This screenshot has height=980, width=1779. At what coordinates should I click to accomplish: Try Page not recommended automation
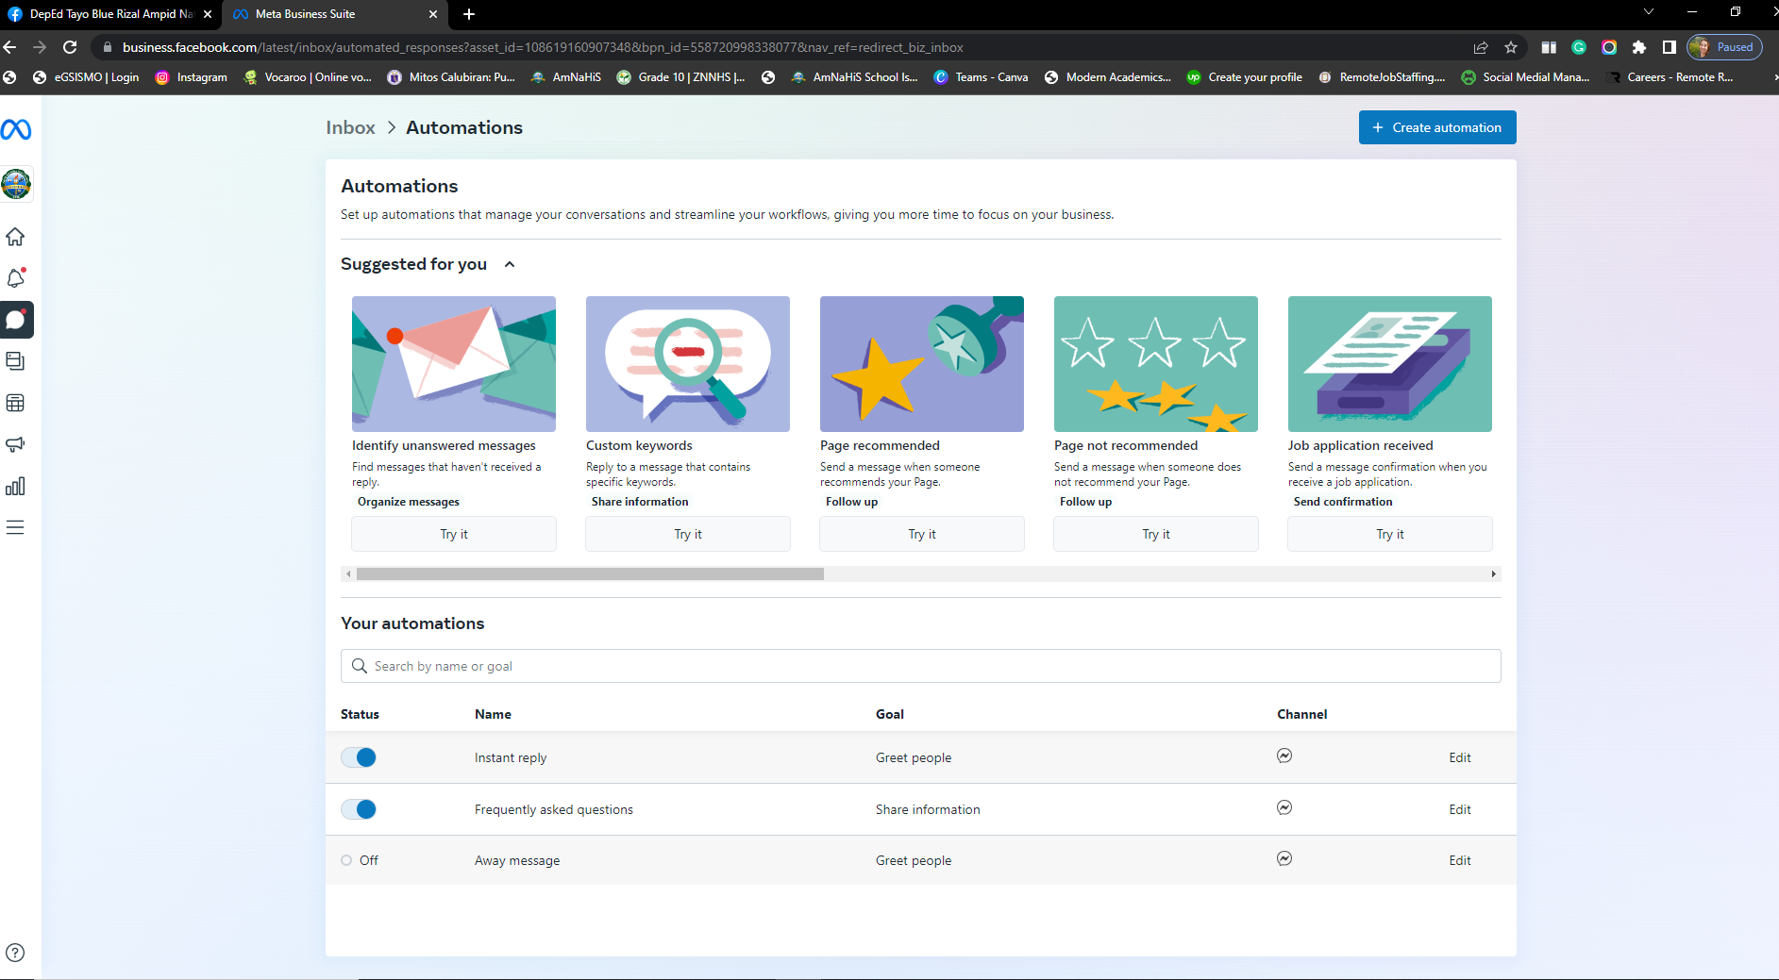click(x=1156, y=534)
